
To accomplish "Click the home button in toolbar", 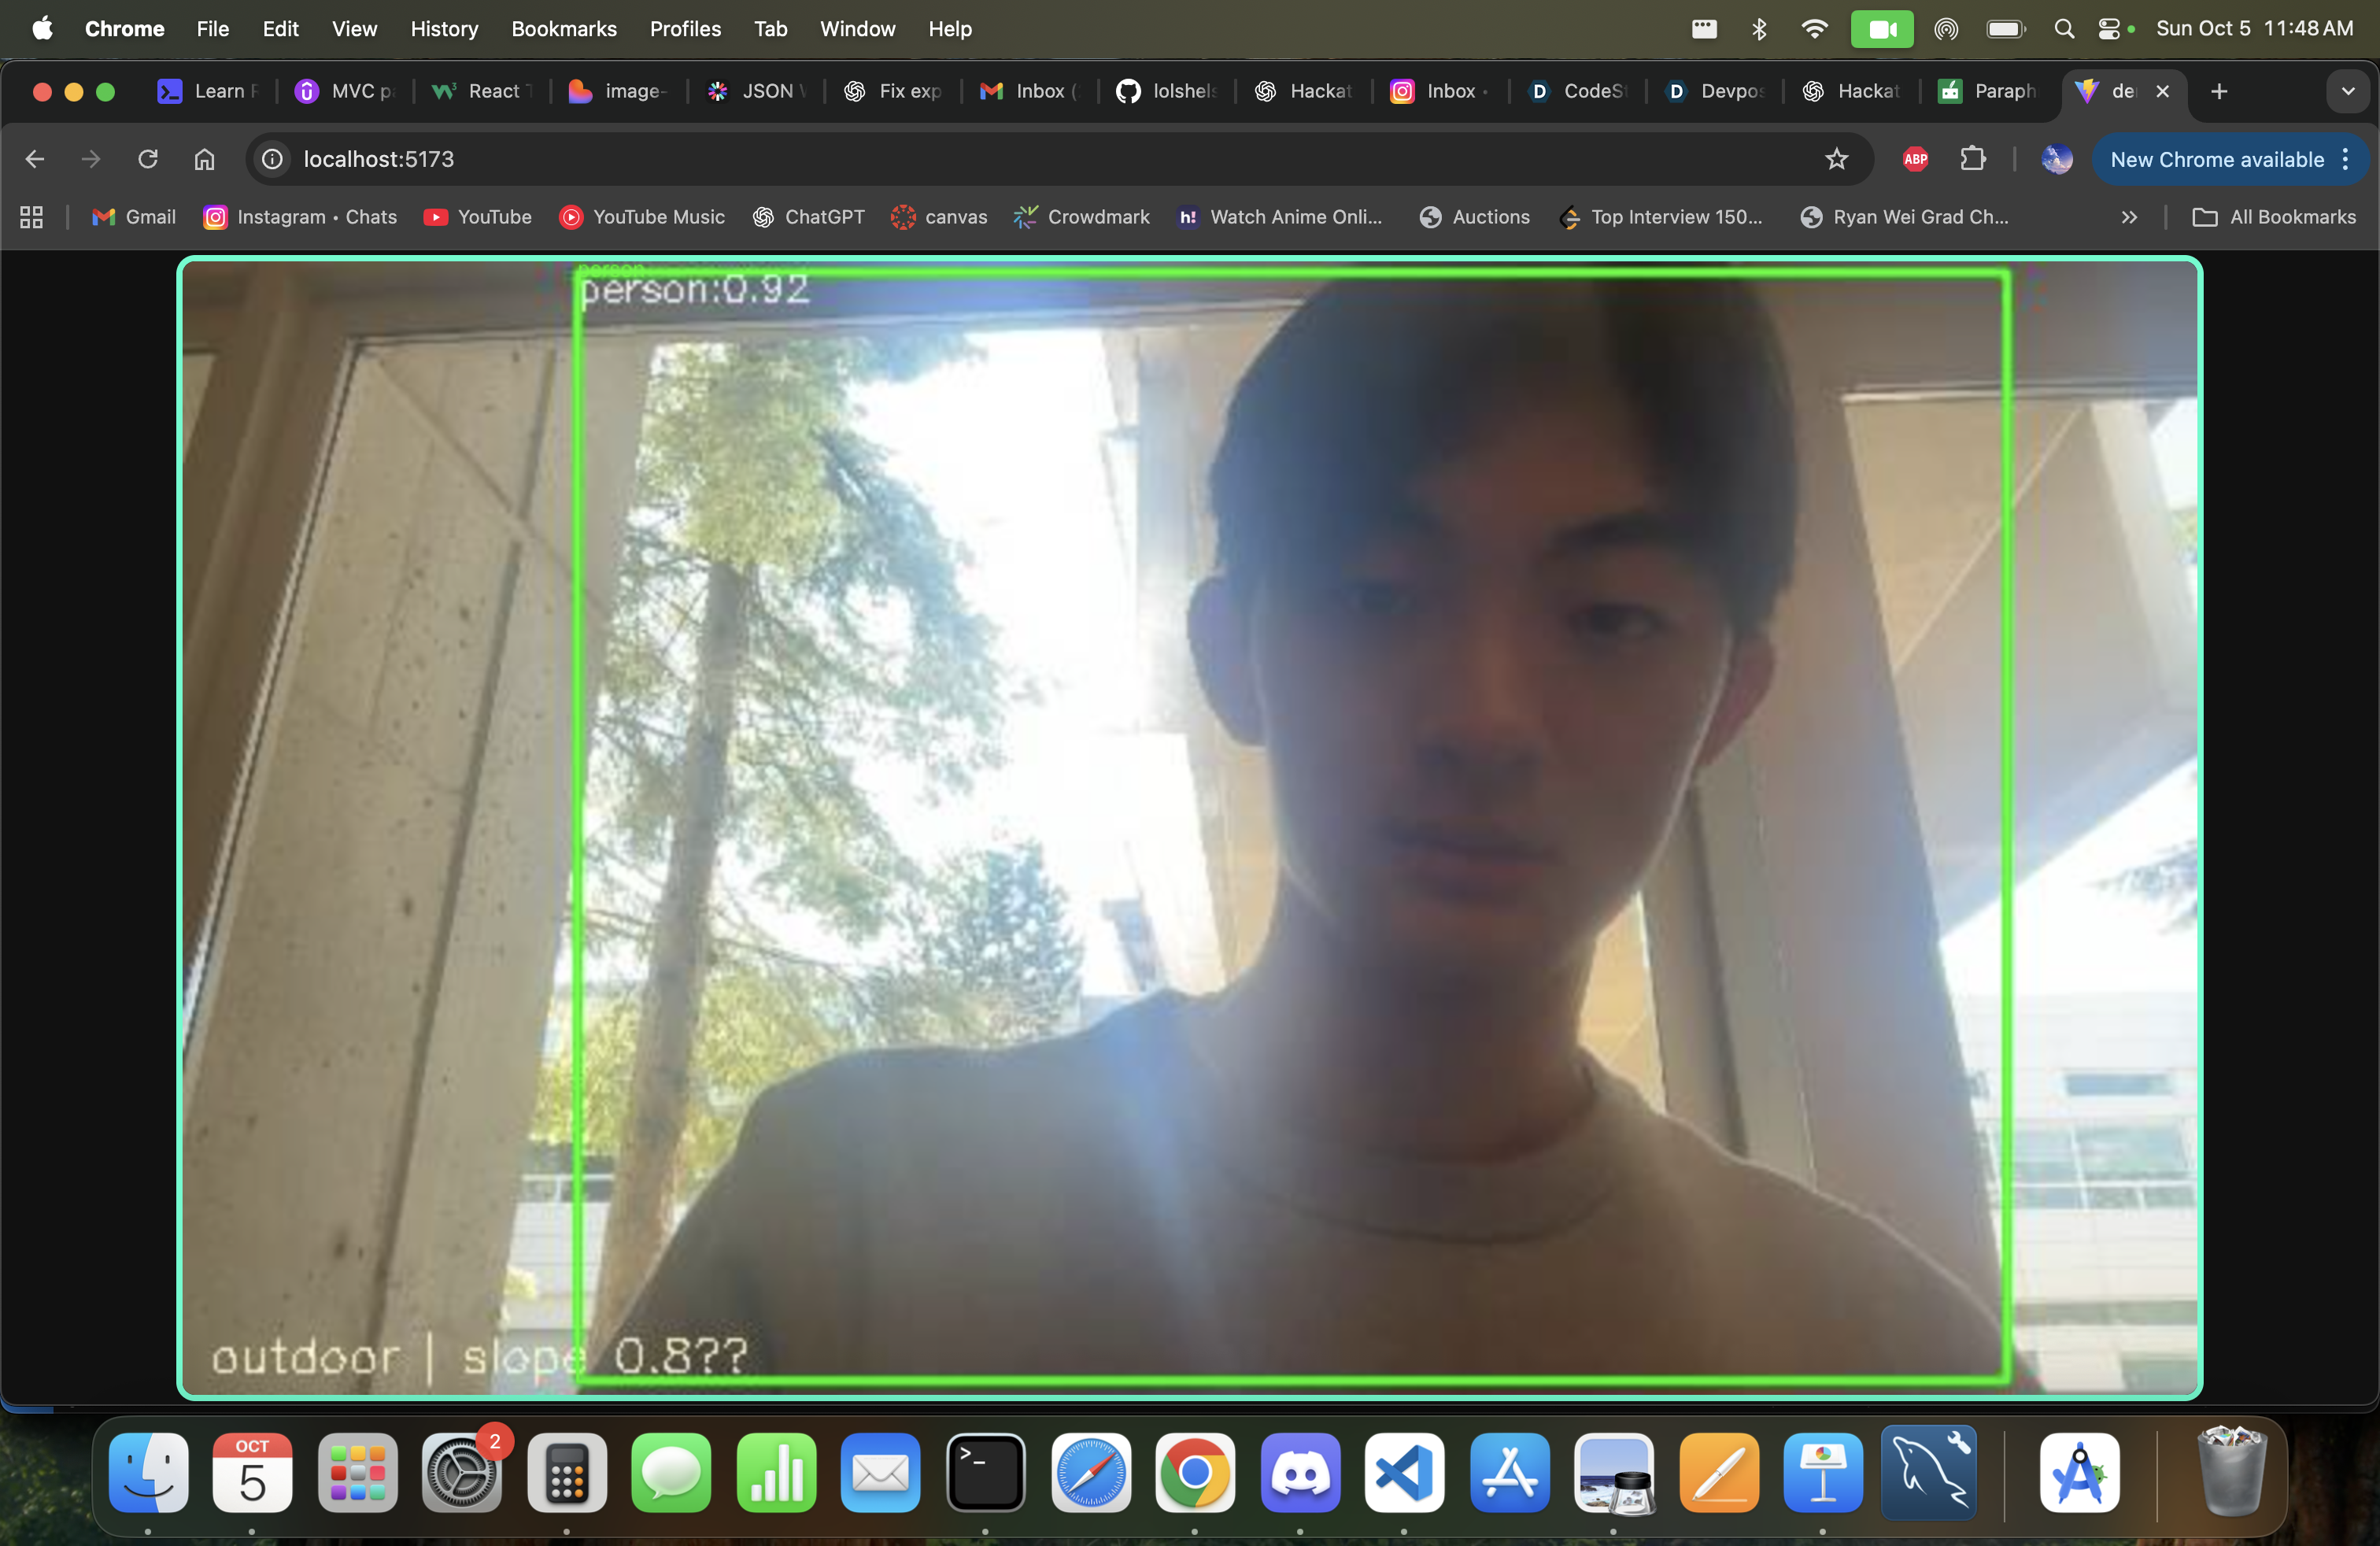I will [205, 159].
